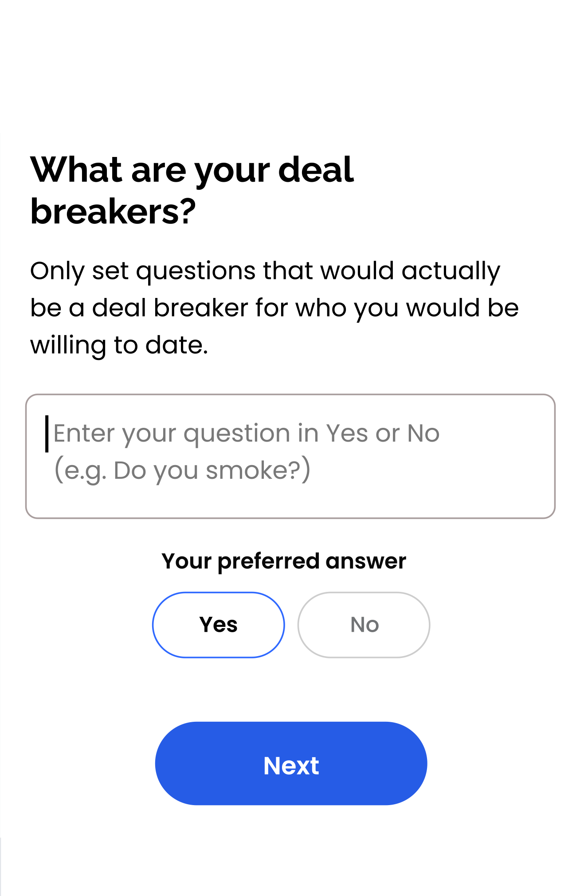Viewport: 580px width, 896px height.
Task: Click the 'What are your deal breakers?' heading
Action: [x=192, y=190]
